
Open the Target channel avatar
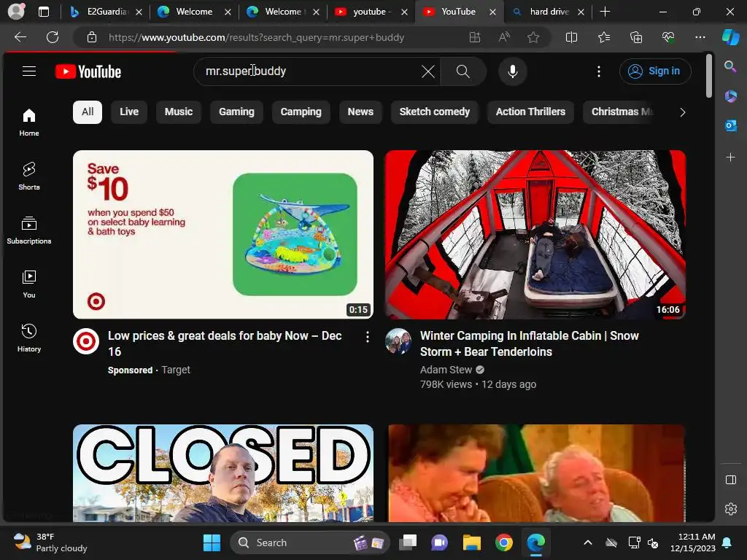point(86,341)
